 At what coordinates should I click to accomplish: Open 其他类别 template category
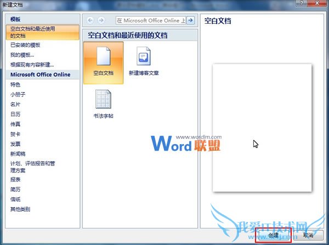coord(20,209)
